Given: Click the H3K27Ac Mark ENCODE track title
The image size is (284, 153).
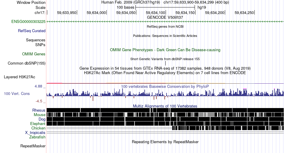Looking at the screenshot, I should click(165, 73).
